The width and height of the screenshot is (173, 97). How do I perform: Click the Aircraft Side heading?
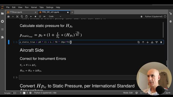(32, 50)
